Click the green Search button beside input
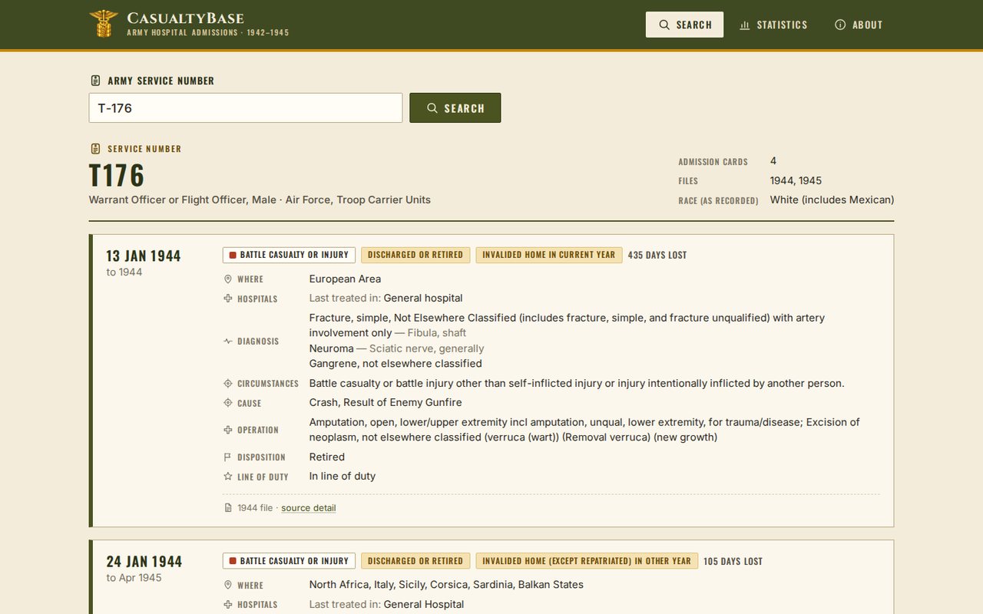This screenshot has width=983, height=614. (x=455, y=108)
